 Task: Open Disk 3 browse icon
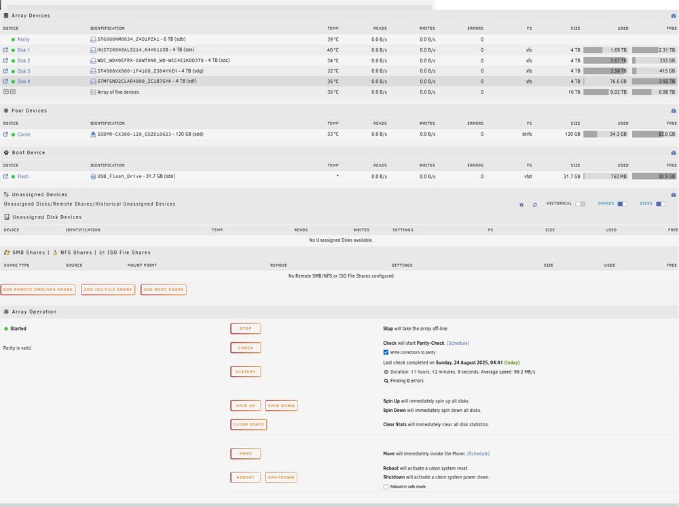5,71
